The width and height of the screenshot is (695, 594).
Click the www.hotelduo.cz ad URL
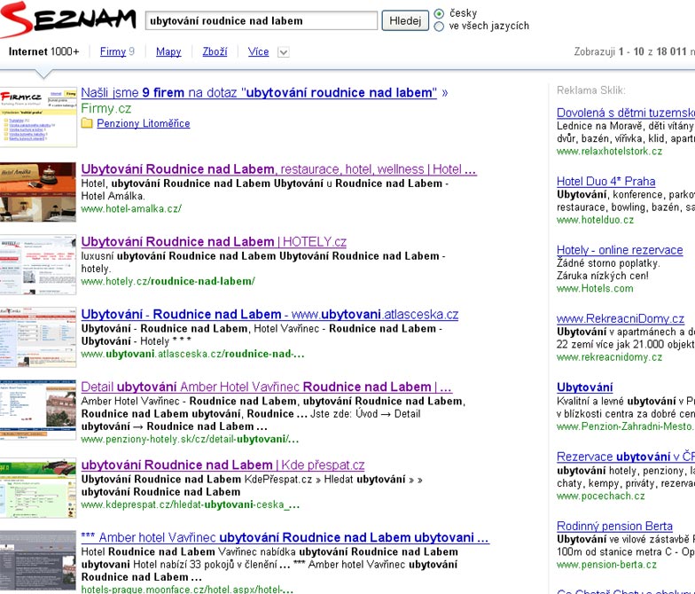596,220
